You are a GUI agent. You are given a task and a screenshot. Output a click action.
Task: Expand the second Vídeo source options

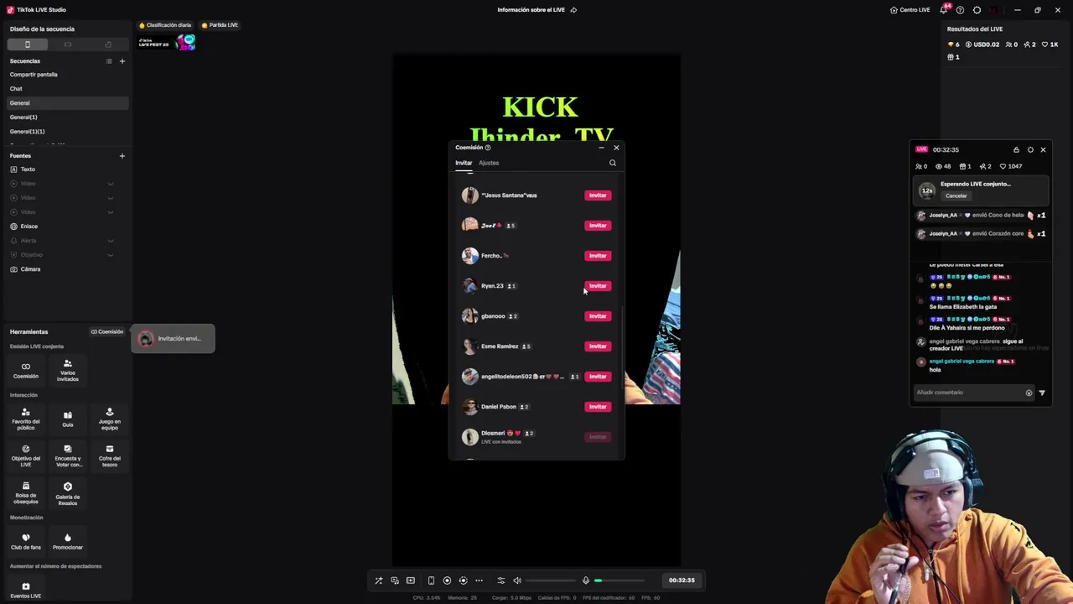(110, 198)
